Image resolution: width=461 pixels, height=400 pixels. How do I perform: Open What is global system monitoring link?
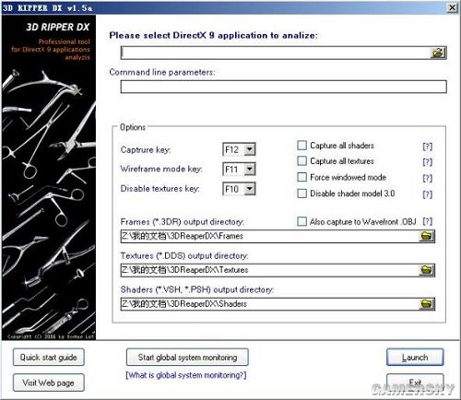186,375
